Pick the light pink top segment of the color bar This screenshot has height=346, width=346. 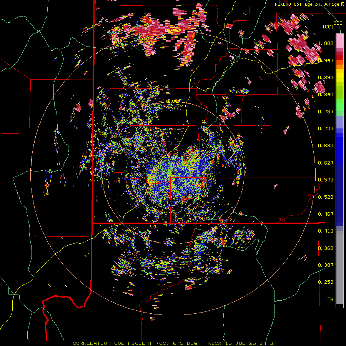tap(339, 41)
